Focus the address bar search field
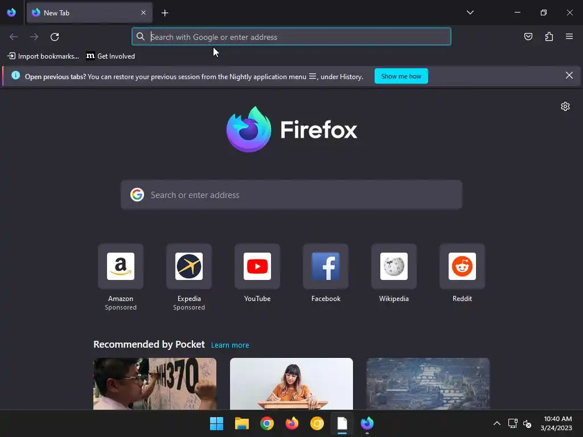Image resolution: width=583 pixels, height=437 pixels. [291, 37]
